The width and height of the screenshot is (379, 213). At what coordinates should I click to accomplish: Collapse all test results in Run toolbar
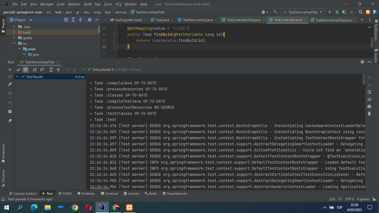58,70
